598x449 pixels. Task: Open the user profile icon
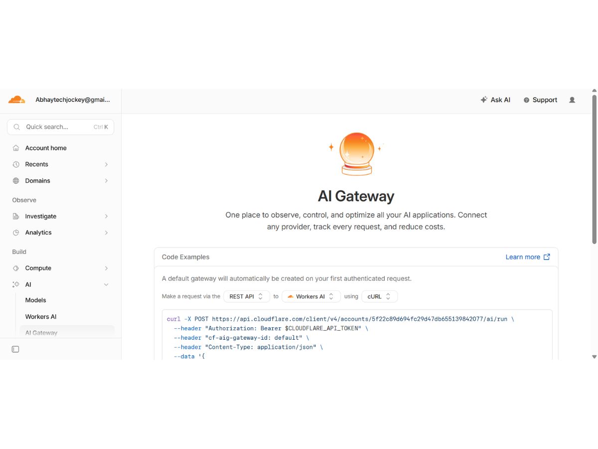point(572,100)
